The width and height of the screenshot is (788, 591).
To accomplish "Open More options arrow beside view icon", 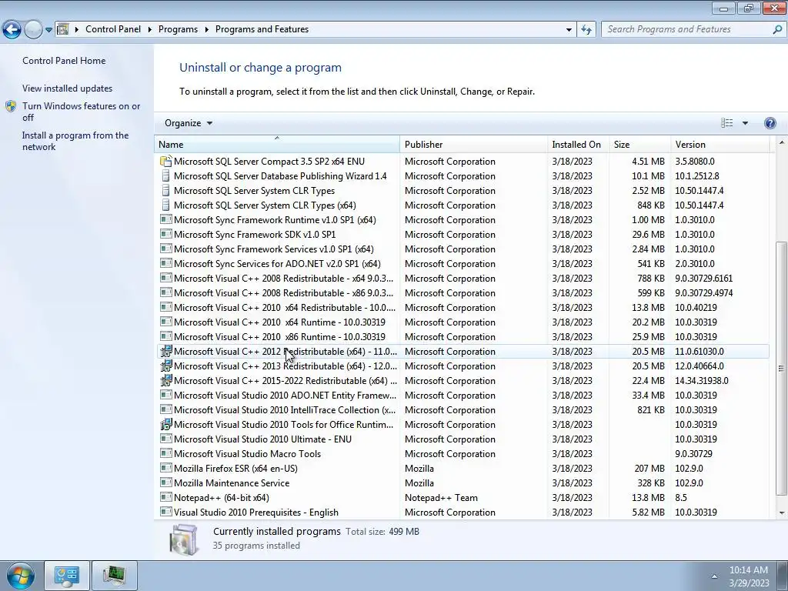I will coord(745,123).
